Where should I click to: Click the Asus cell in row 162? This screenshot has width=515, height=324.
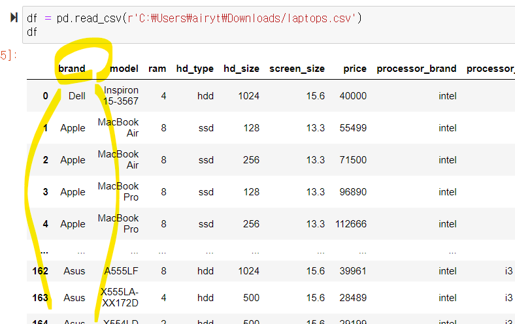tap(75, 271)
